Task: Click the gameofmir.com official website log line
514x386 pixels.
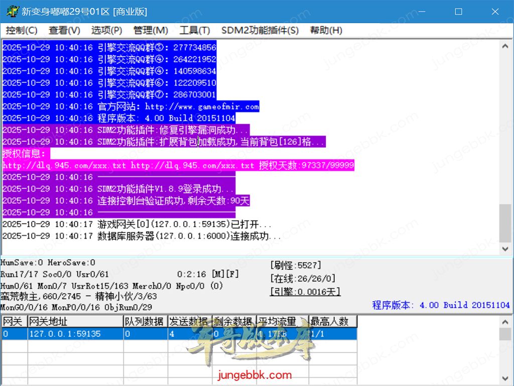Action: point(131,107)
